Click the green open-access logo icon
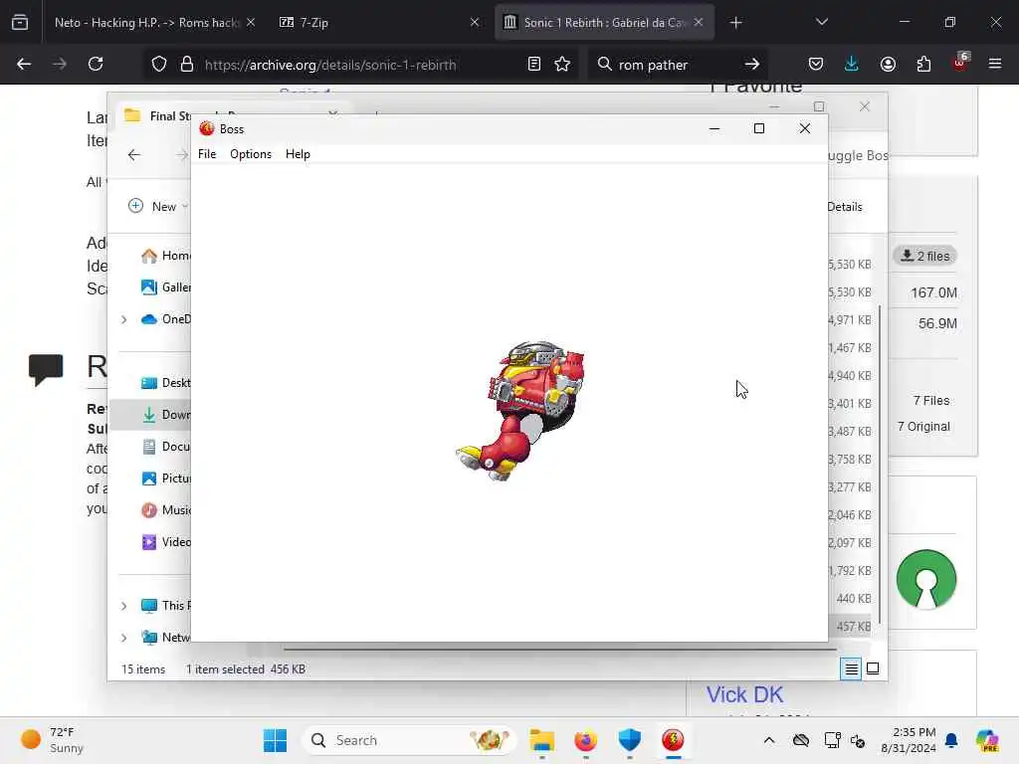 [x=926, y=580]
